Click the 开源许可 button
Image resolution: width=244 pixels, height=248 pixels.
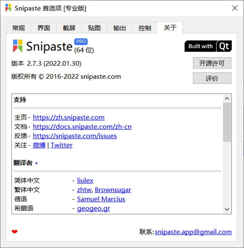(212, 63)
